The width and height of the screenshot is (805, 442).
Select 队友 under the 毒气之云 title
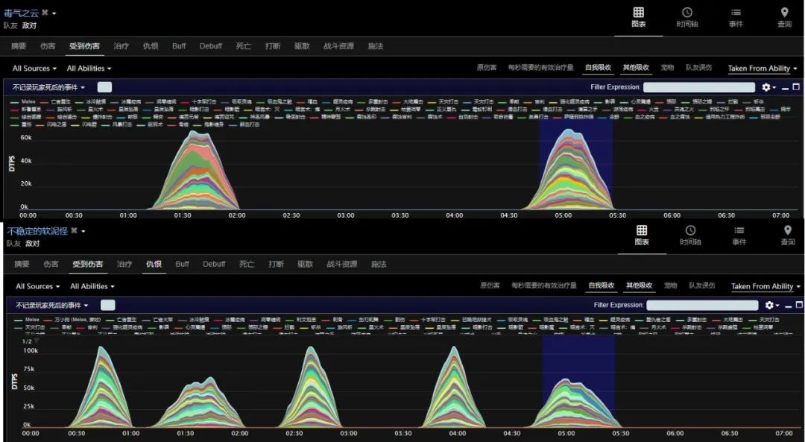coord(10,25)
